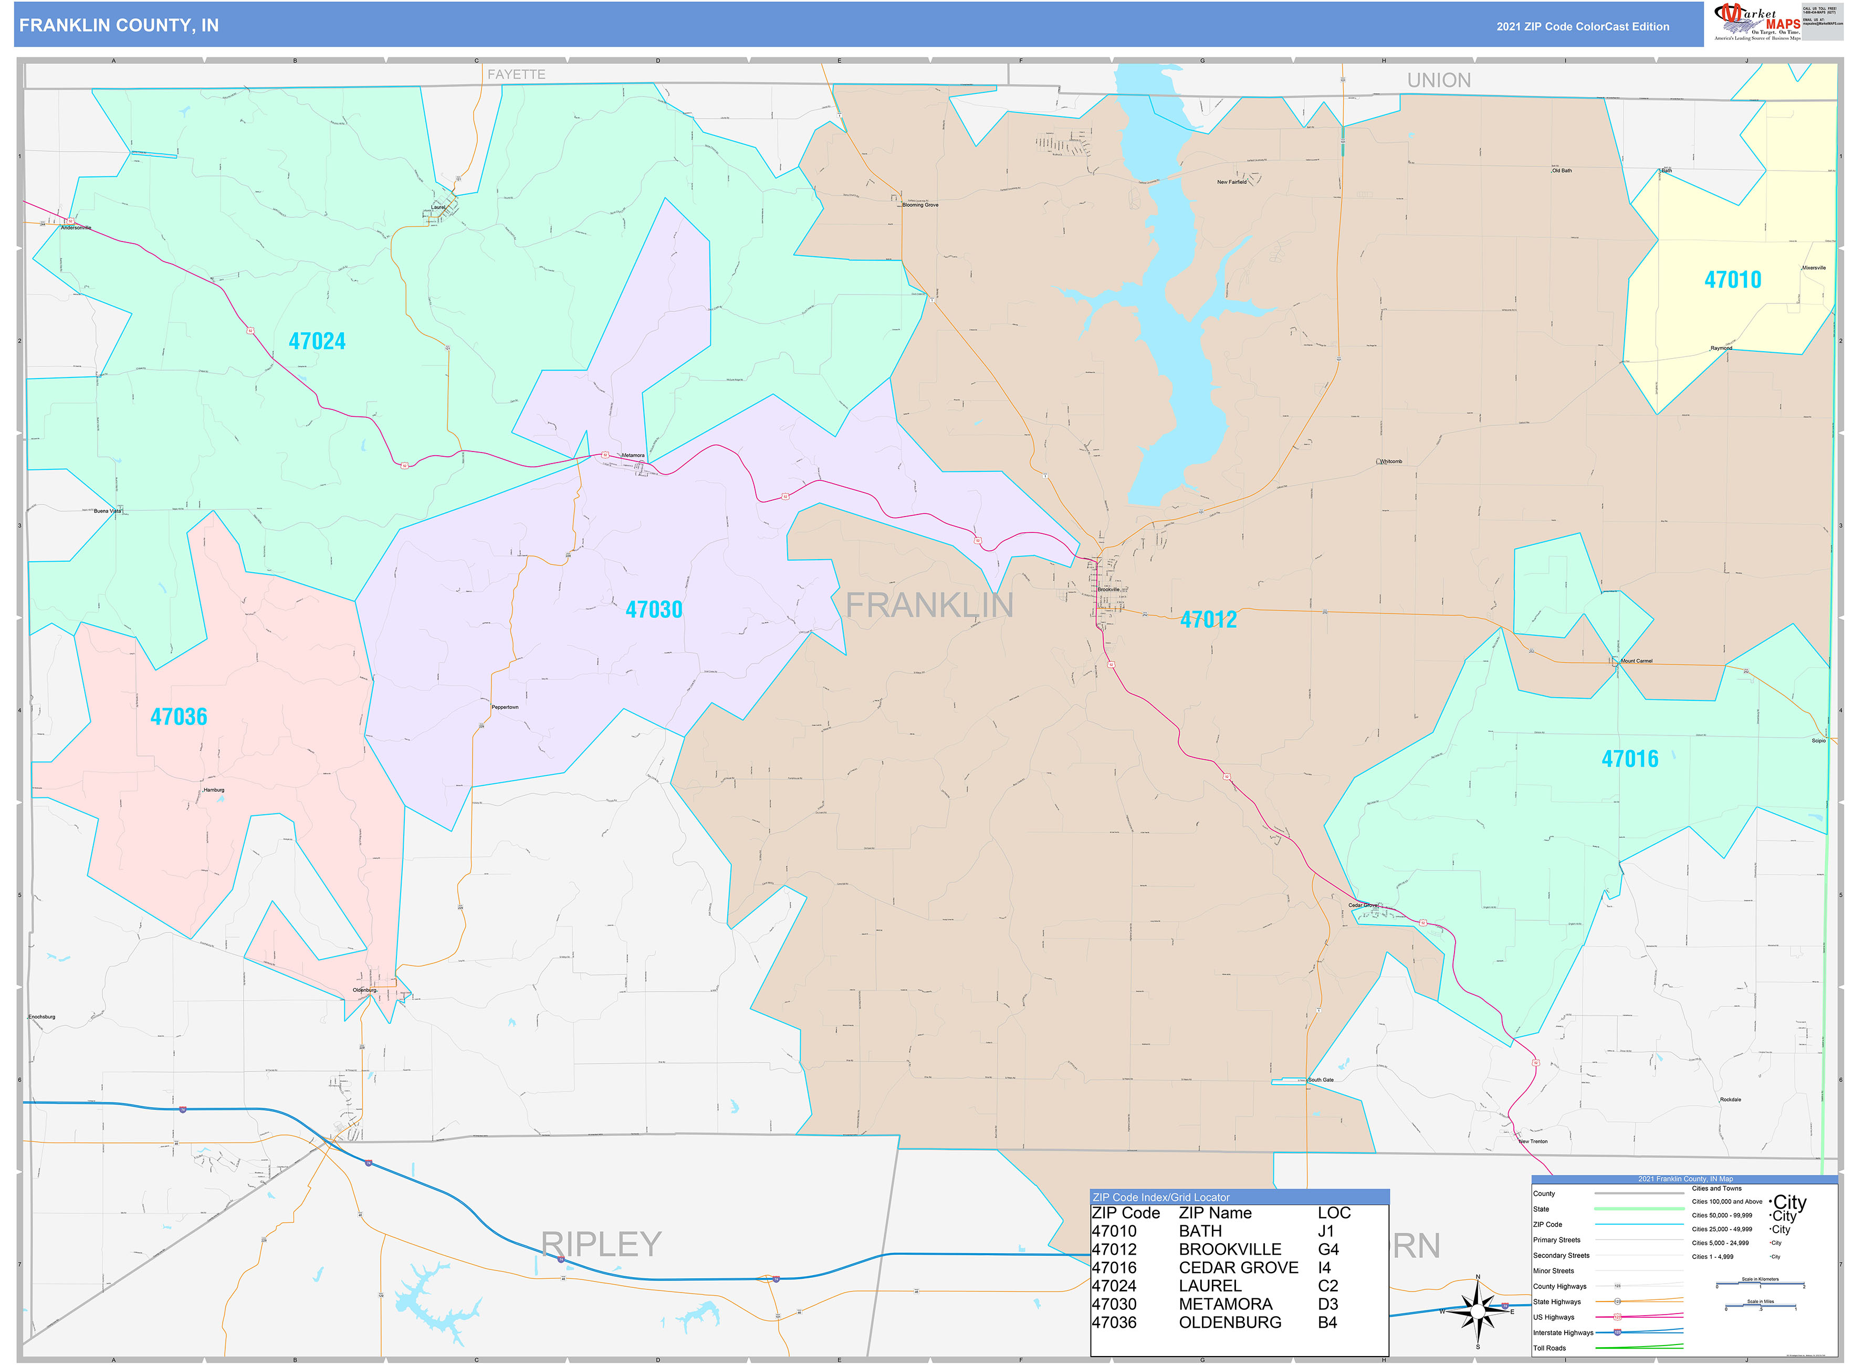Click the County Highways 123 marker in legend
Image resolution: width=1853 pixels, height=1365 pixels.
[1618, 1286]
